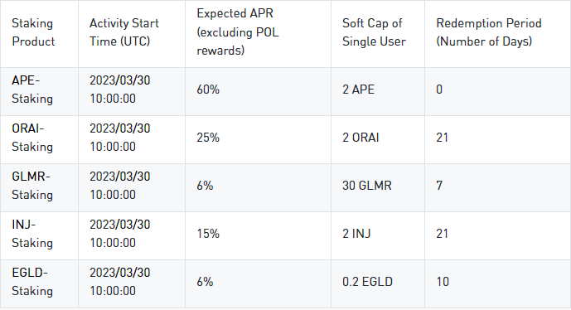Click the 15% APR value

click(x=208, y=234)
